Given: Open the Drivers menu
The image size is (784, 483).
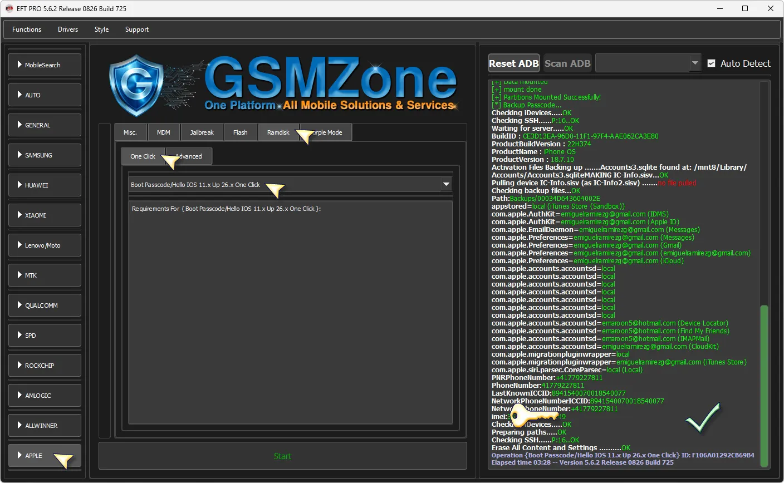Looking at the screenshot, I should (x=68, y=29).
